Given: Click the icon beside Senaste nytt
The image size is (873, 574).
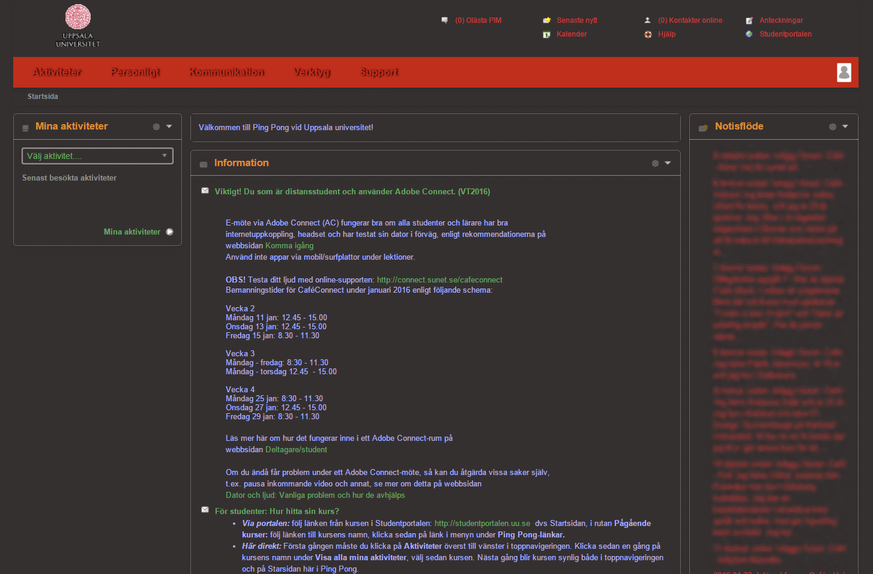Looking at the screenshot, I should pos(546,20).
